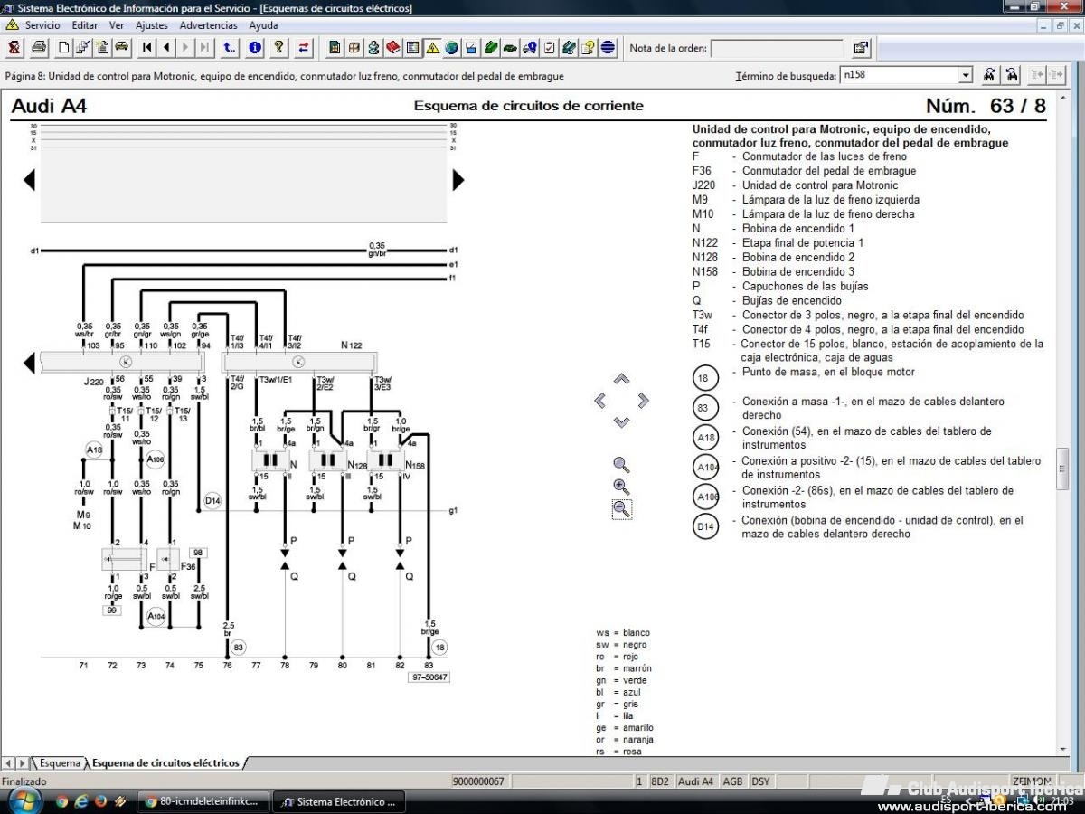
Task: Click the Nota de la orden field
Action: click(778, 48)
